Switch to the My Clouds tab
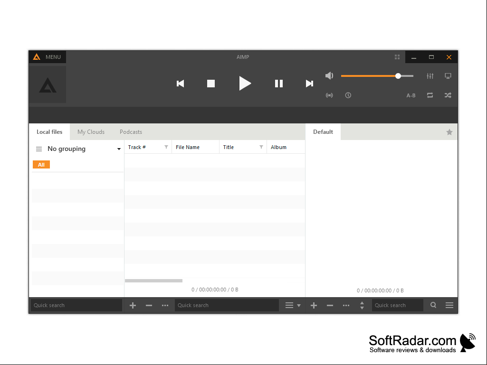The height and width of the screenshot is (365, 487). click(x=91, y=132)
